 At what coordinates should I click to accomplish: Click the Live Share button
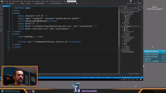[129, 3]
